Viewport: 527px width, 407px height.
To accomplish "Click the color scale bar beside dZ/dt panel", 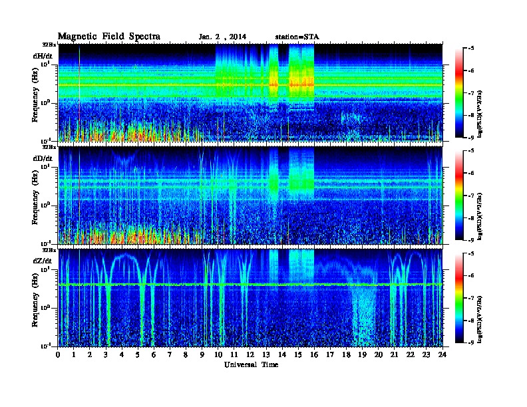I will point(458,298).
